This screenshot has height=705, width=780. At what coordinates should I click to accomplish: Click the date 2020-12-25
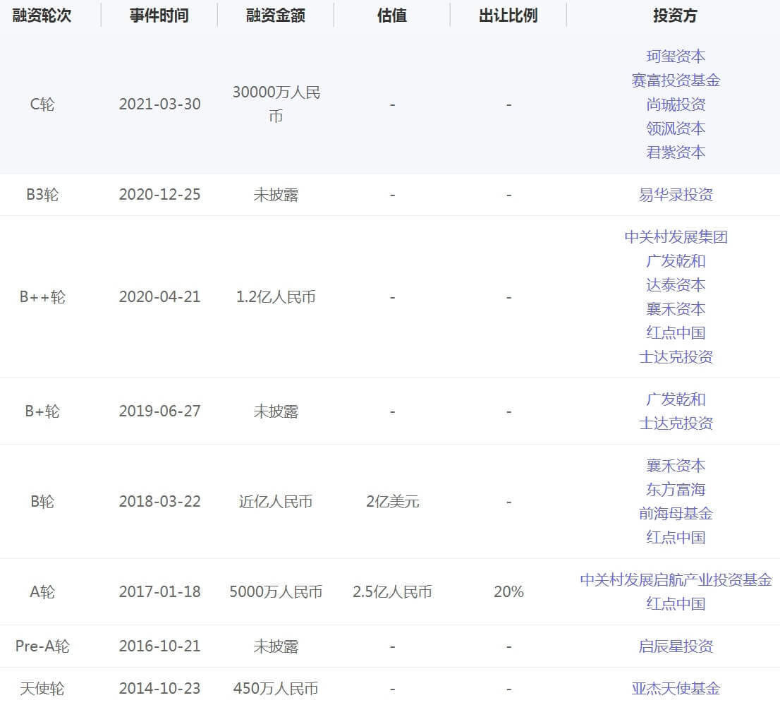click(159, 195)
